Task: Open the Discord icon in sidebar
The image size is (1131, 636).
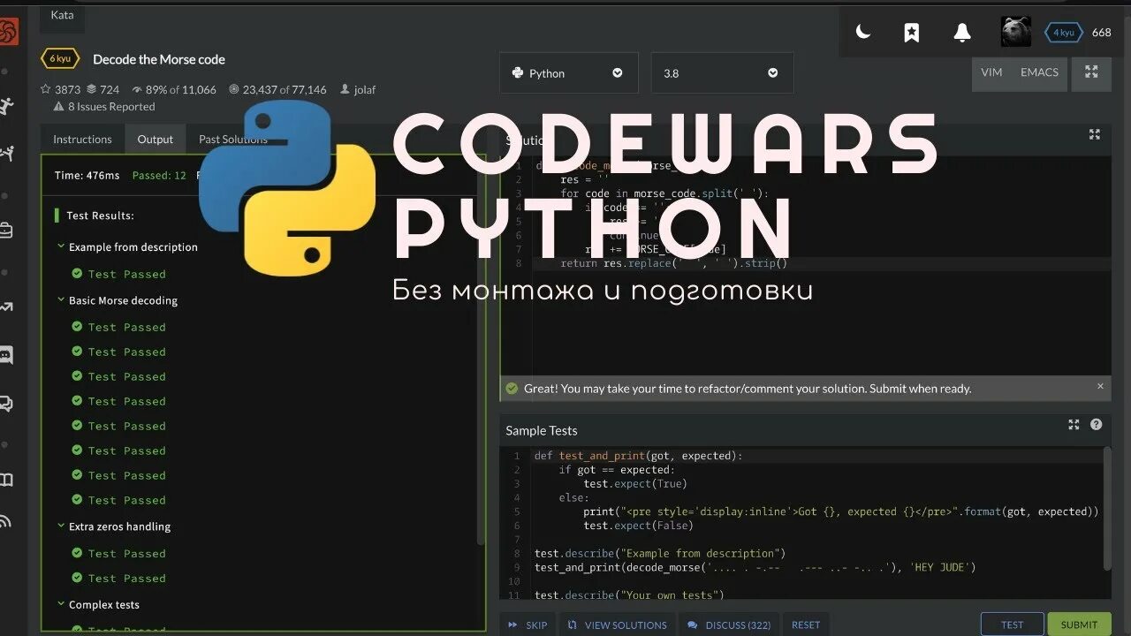Action: click(6, 355)
